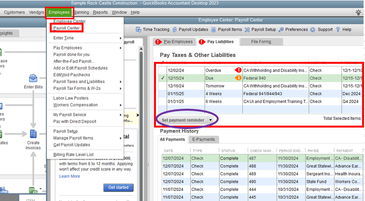Click the Learn More link
Screen dimensions: 365x201
point(70,176)
